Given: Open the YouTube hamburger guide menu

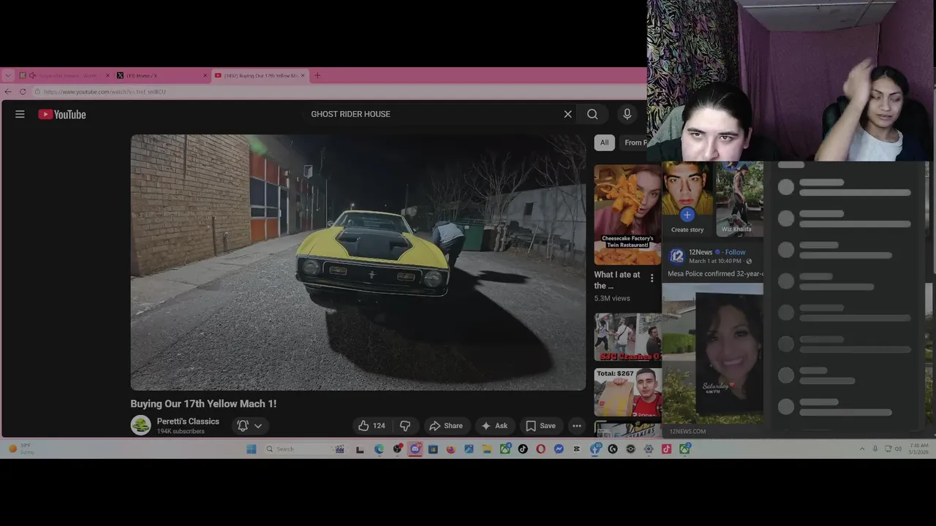Looking at the screenshot, I should [20, 114].
